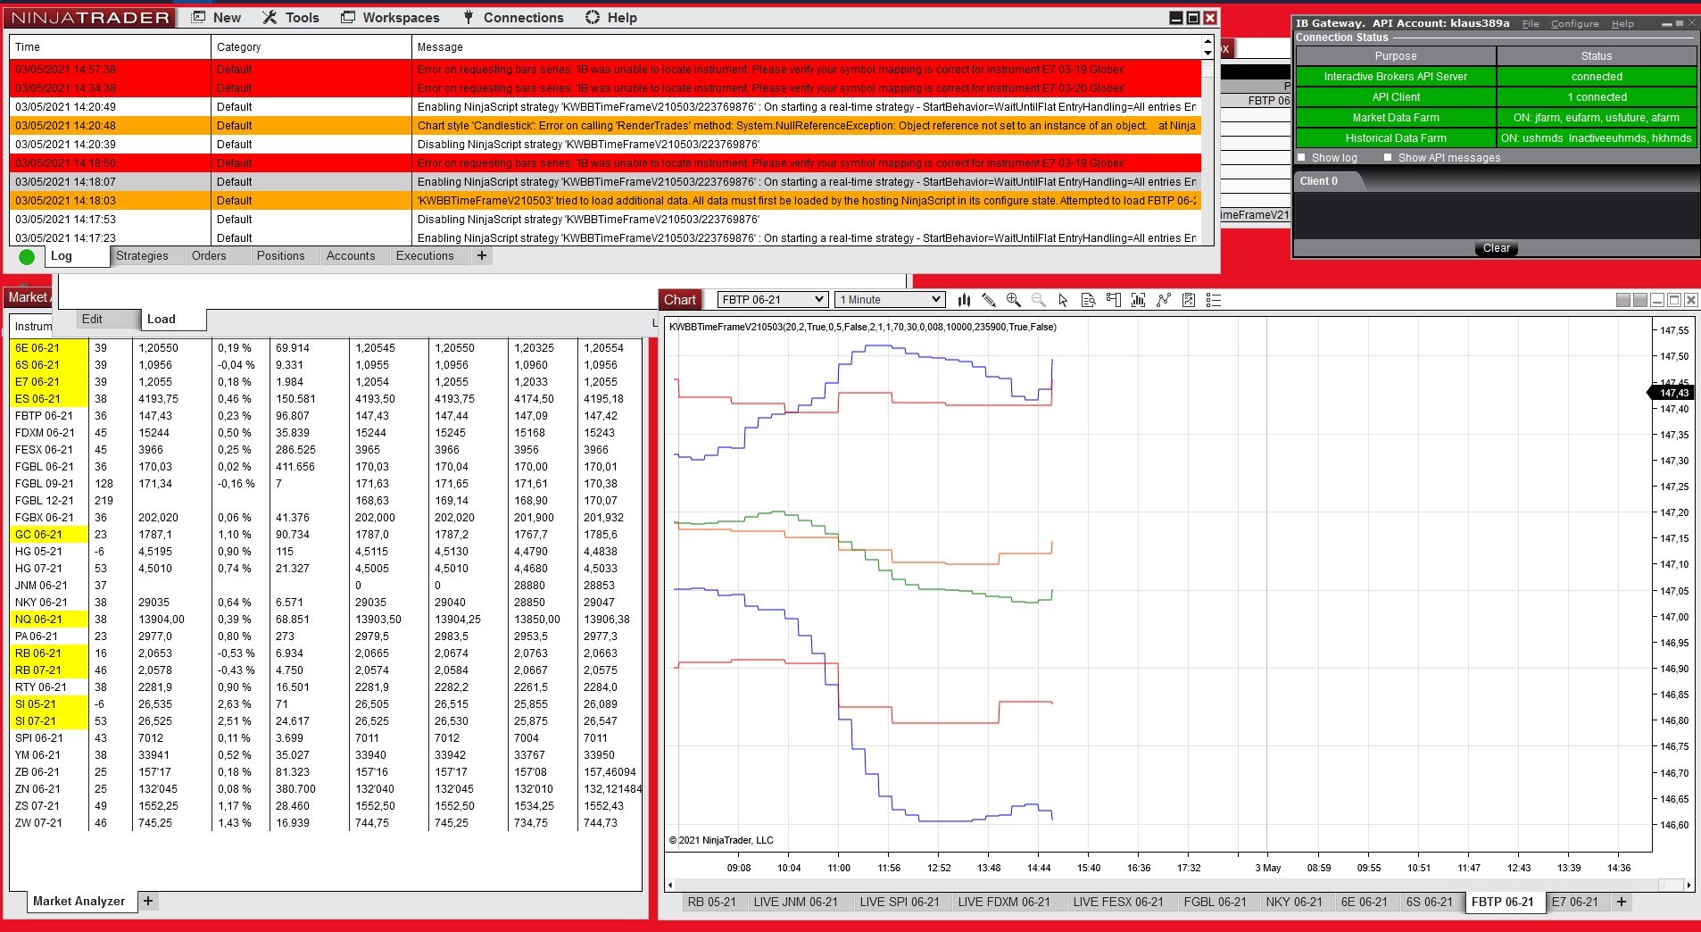Click the log scroll up arrow

(x=1207, y=42)
